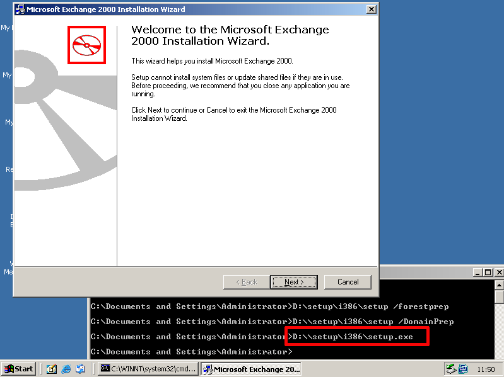The width and height of the screenshot is (504, 377).
Task: Click the cmd icon on the taskbar button
Action: point(105,369)
